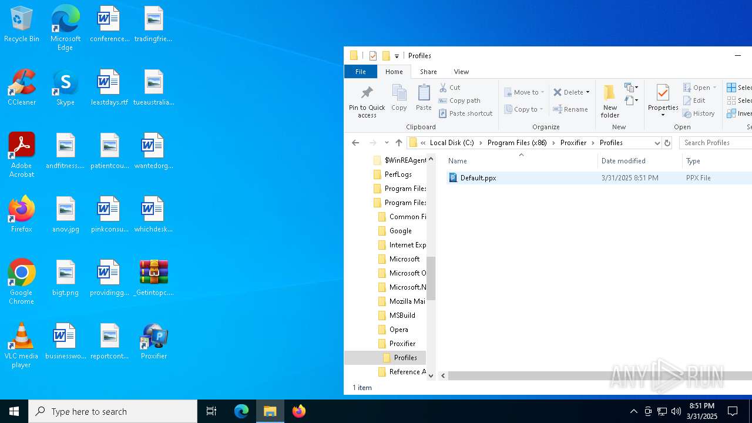The height and width of the screenshot is (423, 752).
Task: Select the PerfLogs folder in the tree
Action: coord(398,174)
